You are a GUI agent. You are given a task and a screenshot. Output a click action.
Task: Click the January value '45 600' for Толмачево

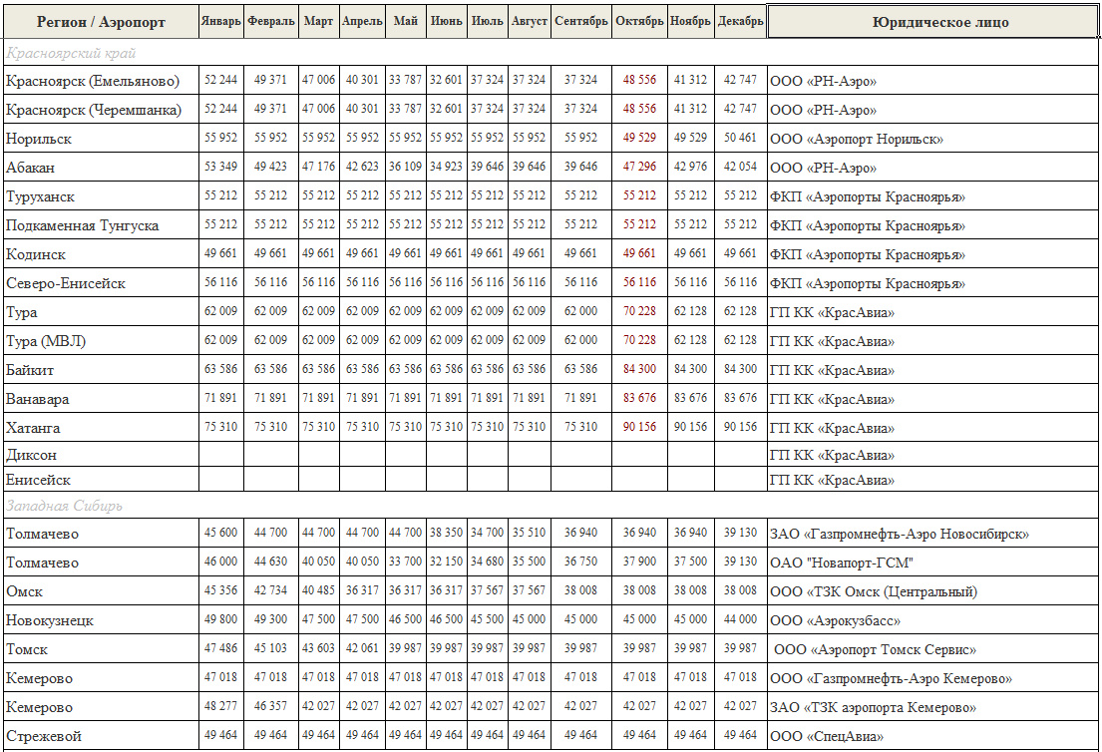(220, 533)
